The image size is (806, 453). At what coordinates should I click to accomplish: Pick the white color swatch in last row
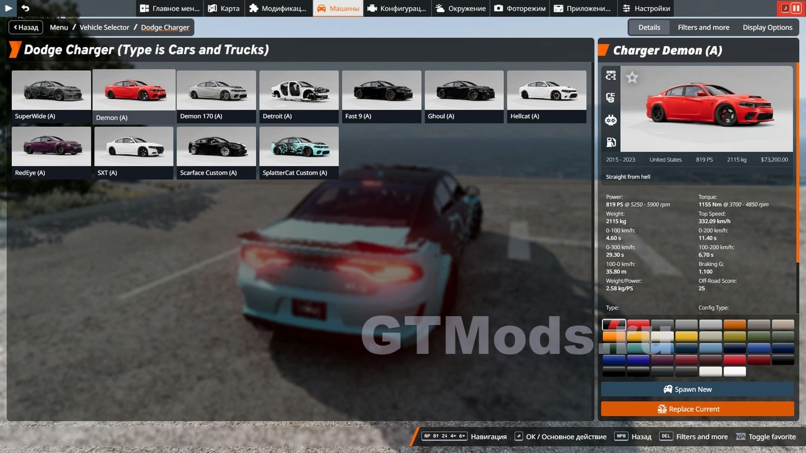[735, 372]
